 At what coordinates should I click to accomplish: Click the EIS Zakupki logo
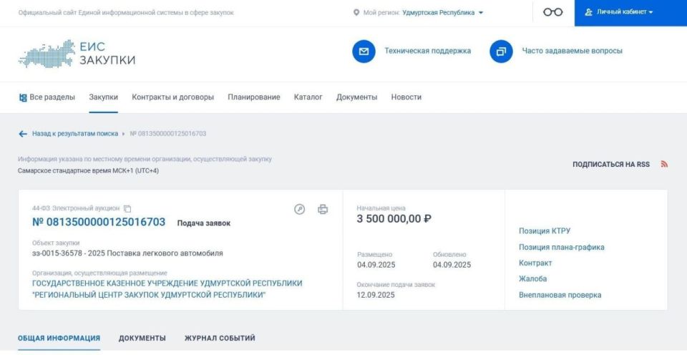(77, 54)
